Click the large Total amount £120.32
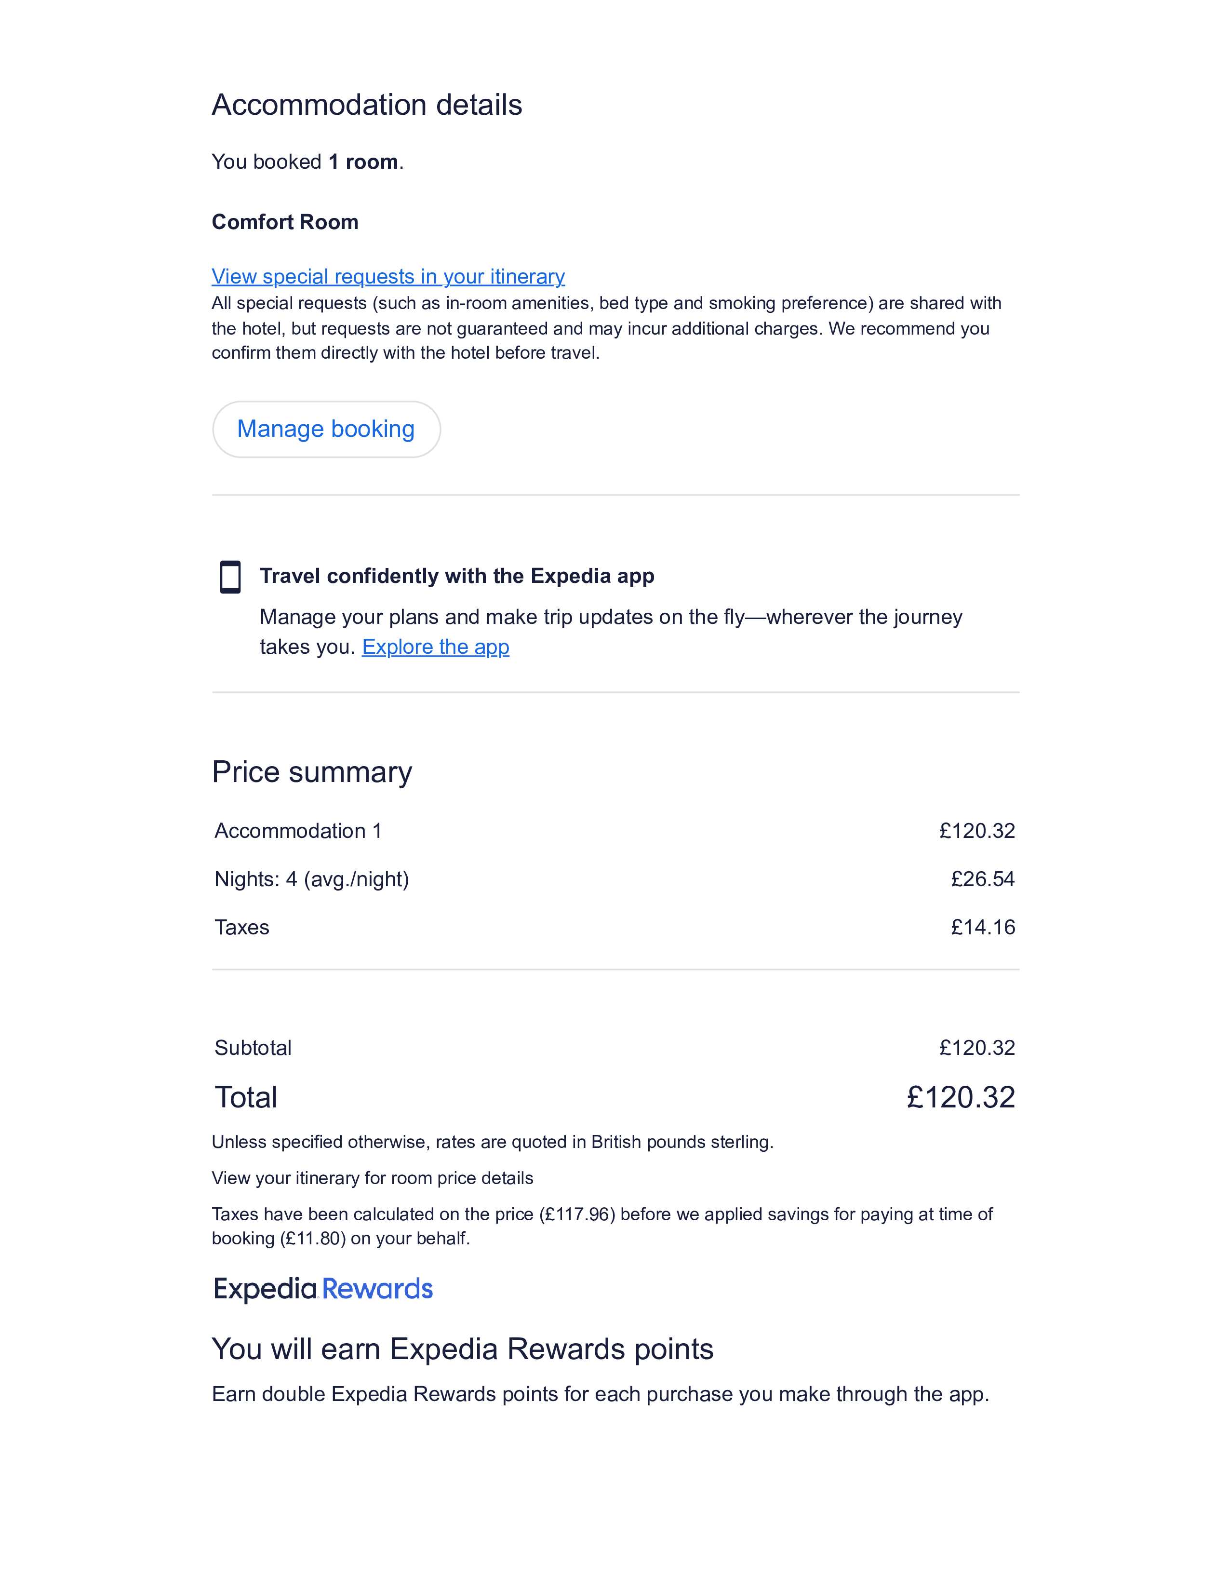This screenshot has width=1229, height=1591. tap(961, 1097)
